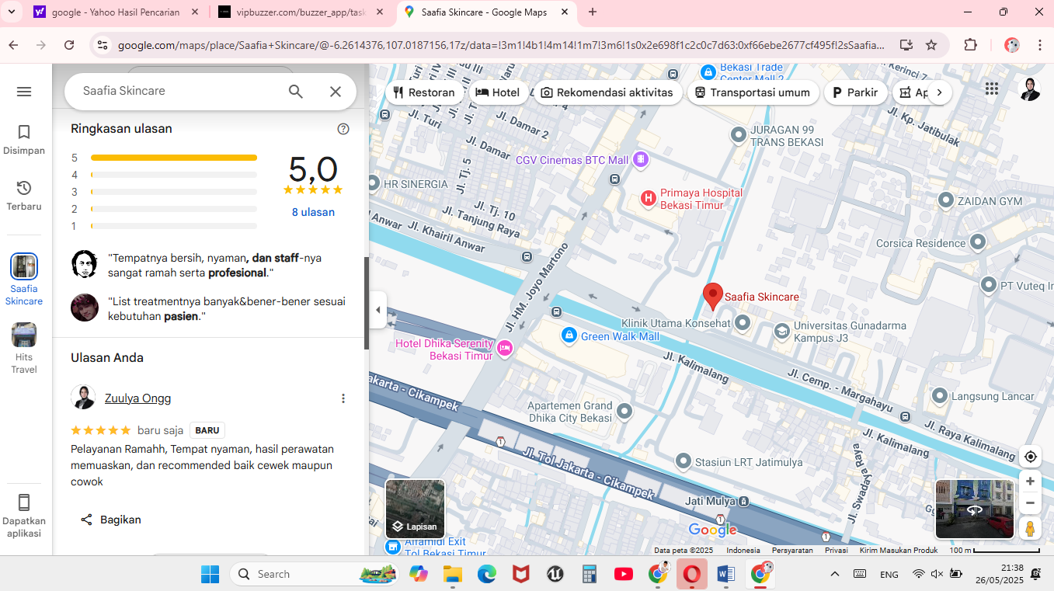The width and height of the screenshot is (1054, 591).
Task: Click Green Walk Mall marker
Action: point(569,335)
